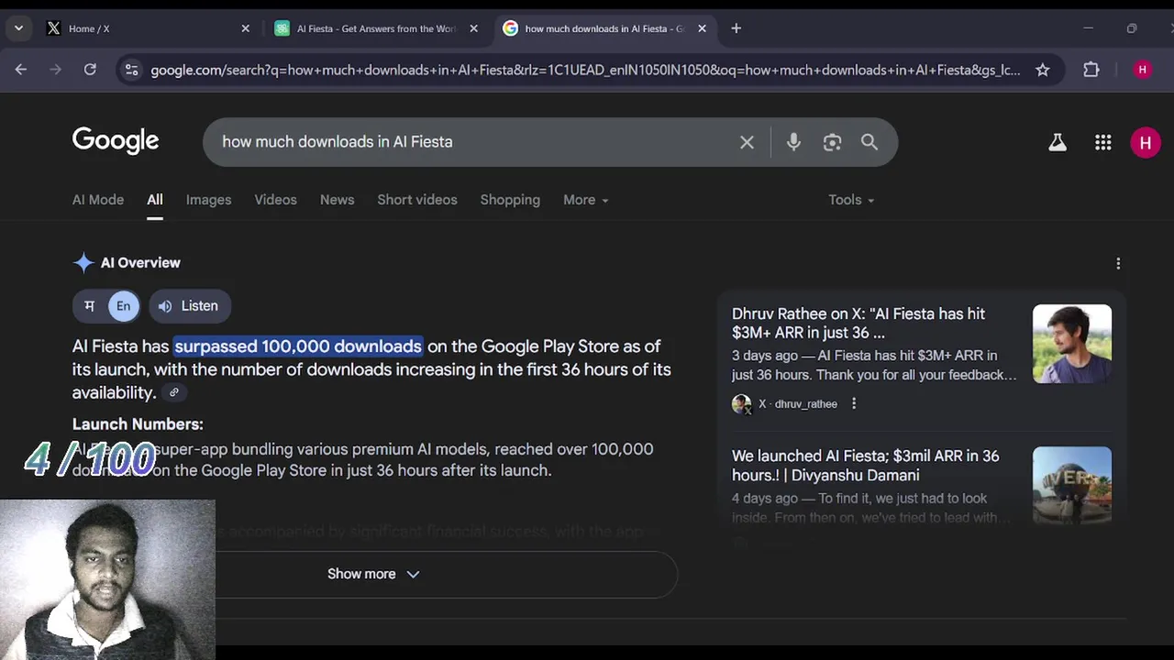Viewport: 1174px width, 660px height.
Task: Switch to Short videos results
Action: (417, 200)
